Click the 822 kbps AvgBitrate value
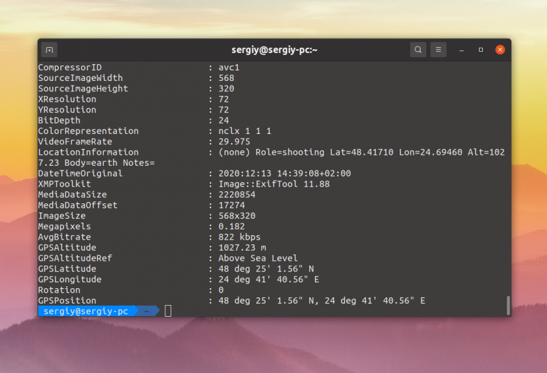Screen dimensions: 547x373 pos(239,237)
